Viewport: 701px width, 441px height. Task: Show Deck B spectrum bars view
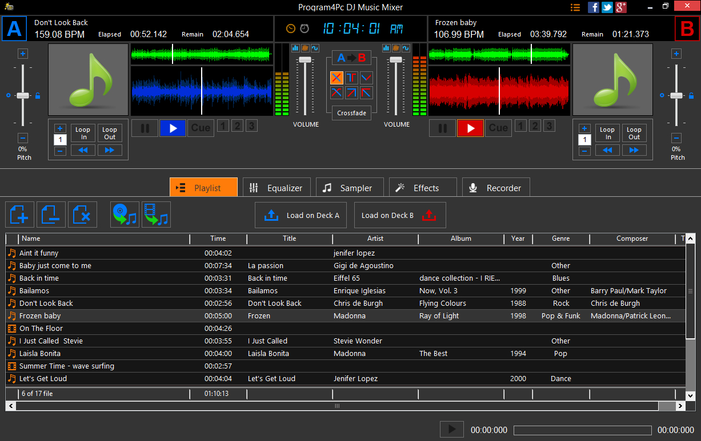[386, 48]
